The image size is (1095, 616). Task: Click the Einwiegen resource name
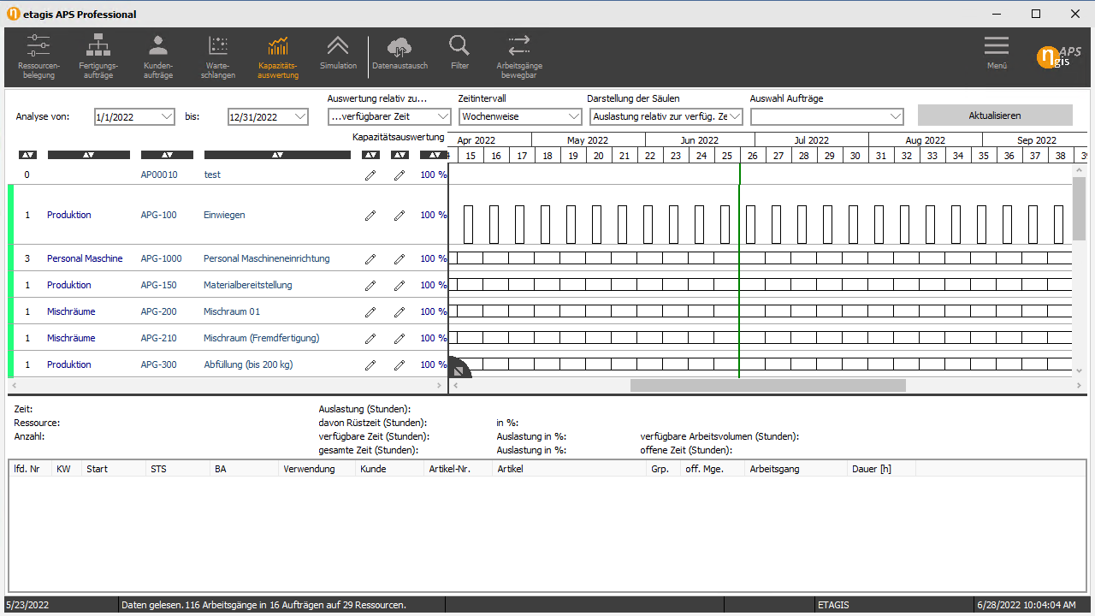[x=224, y=216]
